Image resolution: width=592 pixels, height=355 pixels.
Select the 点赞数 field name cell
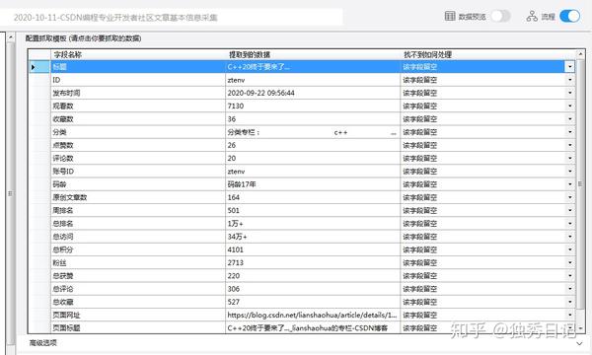point(138,145)
